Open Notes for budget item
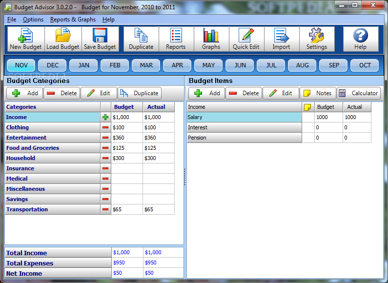This screenshot has height=283, width=388. 318,93
